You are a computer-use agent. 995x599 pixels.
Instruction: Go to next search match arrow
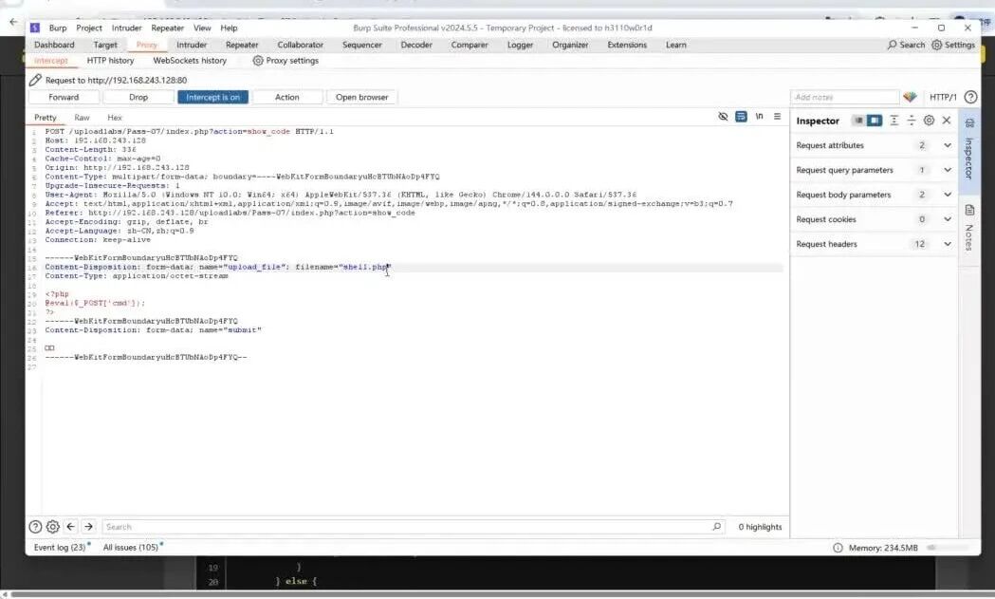click(x=88, y=527)
